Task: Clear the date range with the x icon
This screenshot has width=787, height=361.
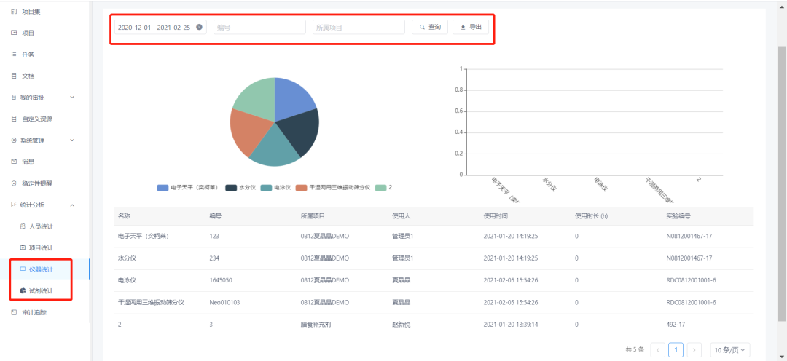Action: click(x=199, y=27)
